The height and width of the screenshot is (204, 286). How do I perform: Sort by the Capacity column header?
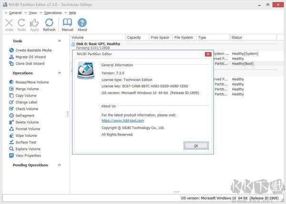pyautogui.click(x=137, y=37)
